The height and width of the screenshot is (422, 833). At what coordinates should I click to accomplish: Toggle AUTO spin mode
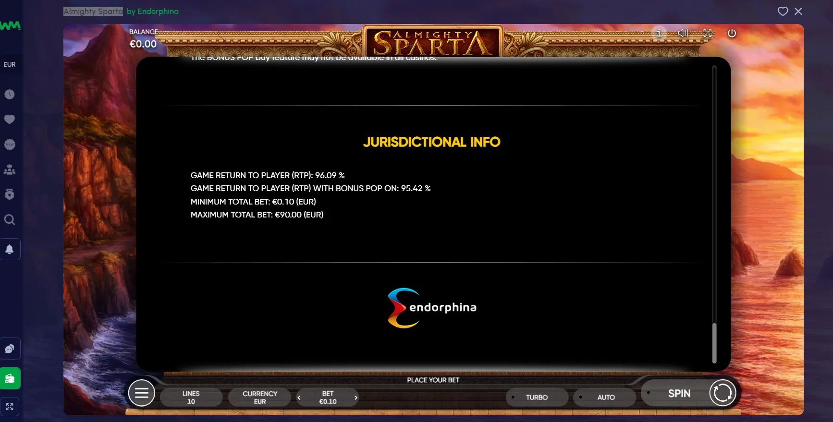606,398
